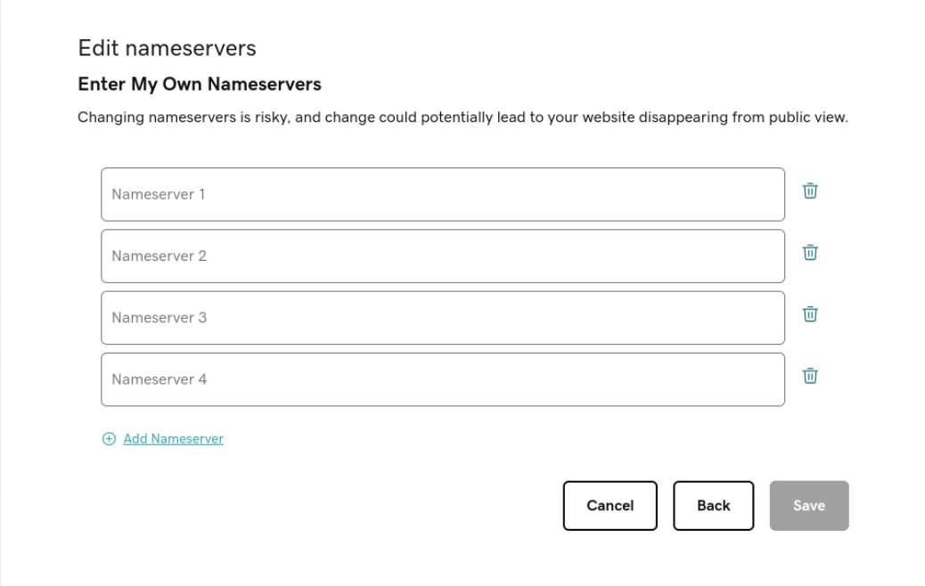Focus the Nameserver 2 input box
The width and height of the screenshot is (925, 586).
click(x=443, y=256)
